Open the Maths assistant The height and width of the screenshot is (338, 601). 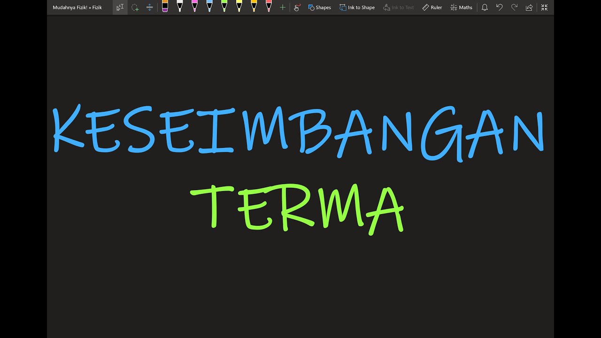click(461, 8)
